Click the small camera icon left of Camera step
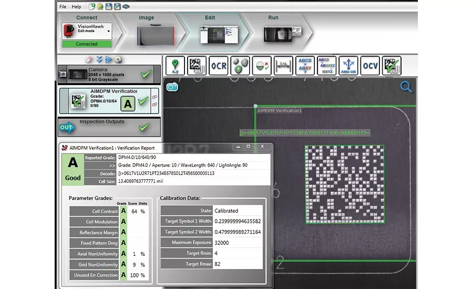Screen dimensions: 473x289 click(x=63, y=74)
